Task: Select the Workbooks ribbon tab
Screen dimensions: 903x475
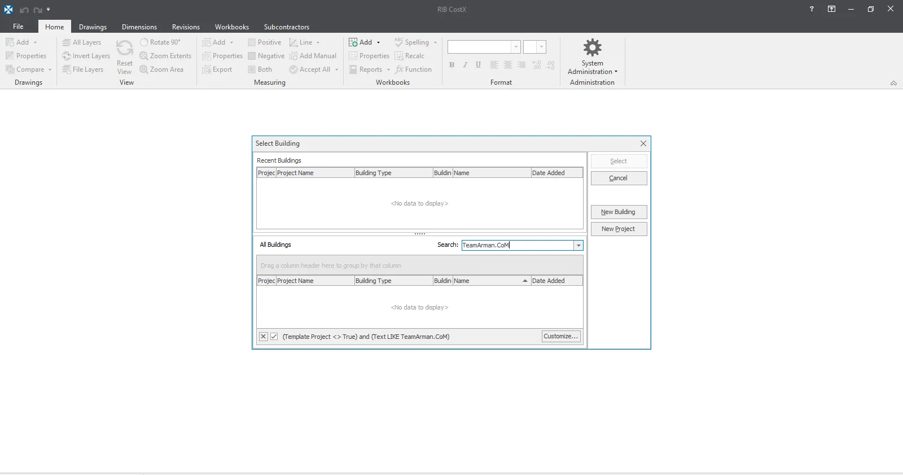Action: point(232,27)
